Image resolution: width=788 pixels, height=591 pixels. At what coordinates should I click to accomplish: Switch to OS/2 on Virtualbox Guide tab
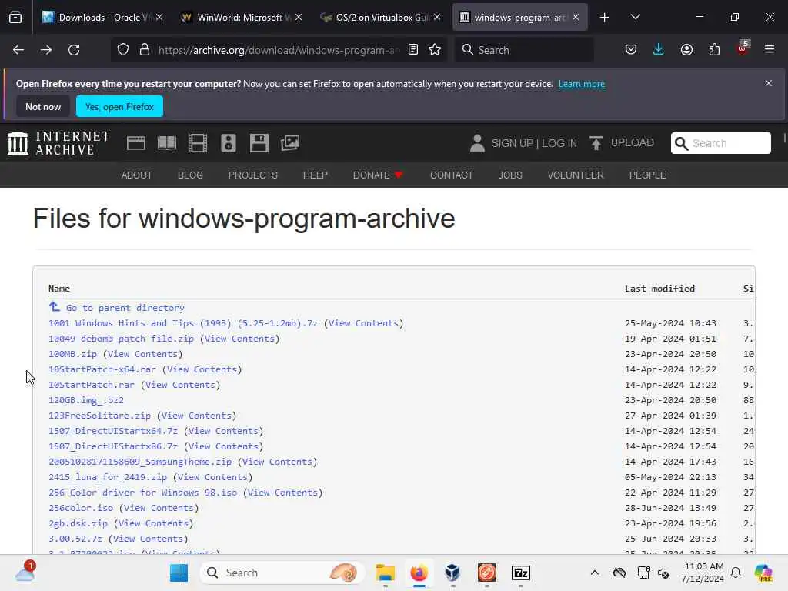(x=379, y=18)
